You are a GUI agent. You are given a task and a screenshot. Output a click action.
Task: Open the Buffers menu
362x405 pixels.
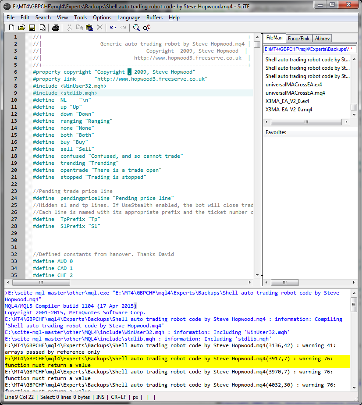154,18
